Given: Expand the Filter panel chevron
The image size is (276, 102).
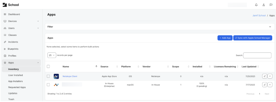Looking at the screenshot, I should tap(270, 27).
